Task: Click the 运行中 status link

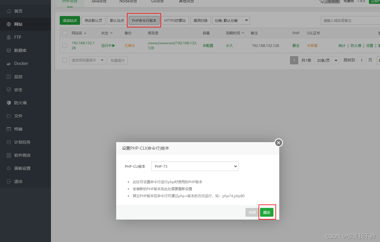Action: coord(108,45)
